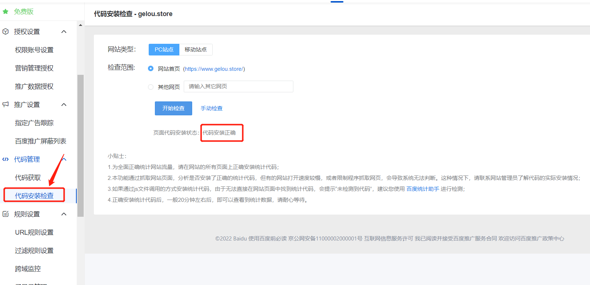The height and width of the screenshot is (285, 590).
Task: Click the green star icon beside 免费版
Action: click(5, 12)
